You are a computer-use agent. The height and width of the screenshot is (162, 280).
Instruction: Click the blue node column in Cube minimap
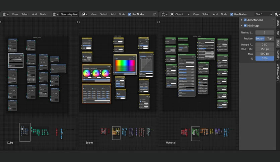pyautogui.click(x=61, y=134)
